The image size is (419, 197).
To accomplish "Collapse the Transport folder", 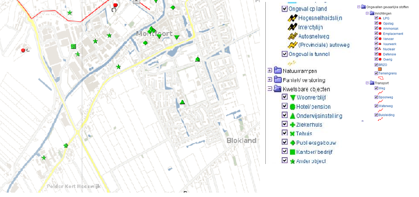I will tap(367, 83).
